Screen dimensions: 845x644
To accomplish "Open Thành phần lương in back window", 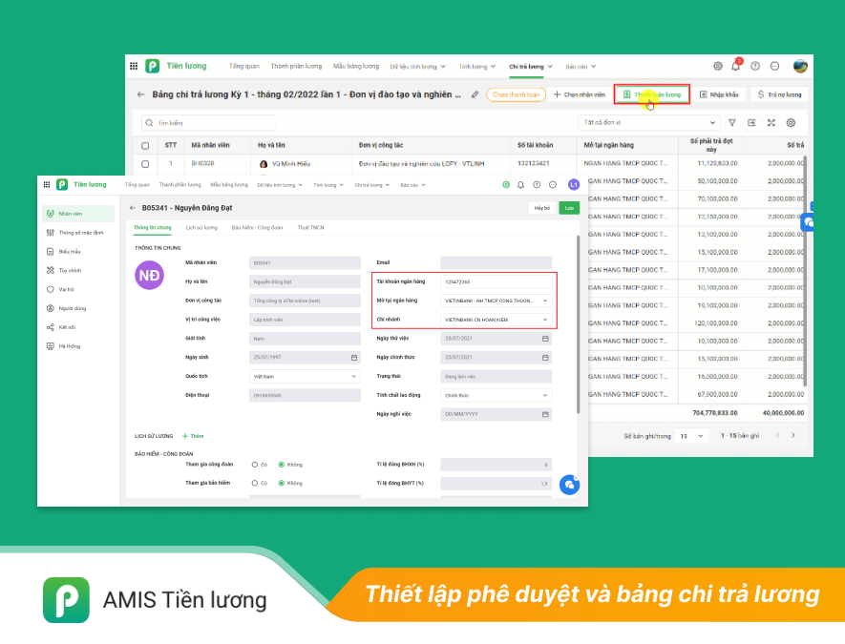I will (x=296, y=66).
